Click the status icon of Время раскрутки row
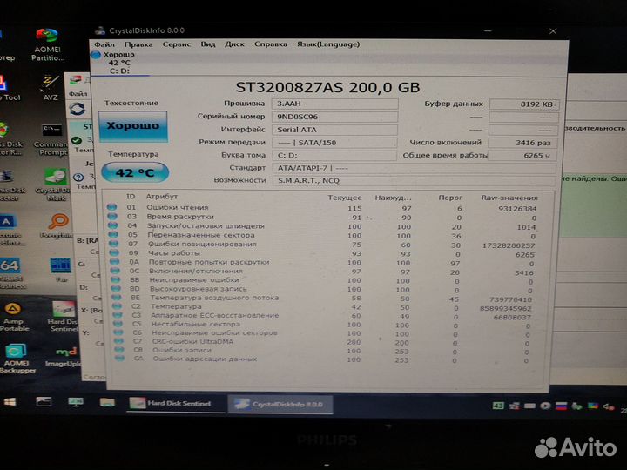627x470 pixels. 112,216
